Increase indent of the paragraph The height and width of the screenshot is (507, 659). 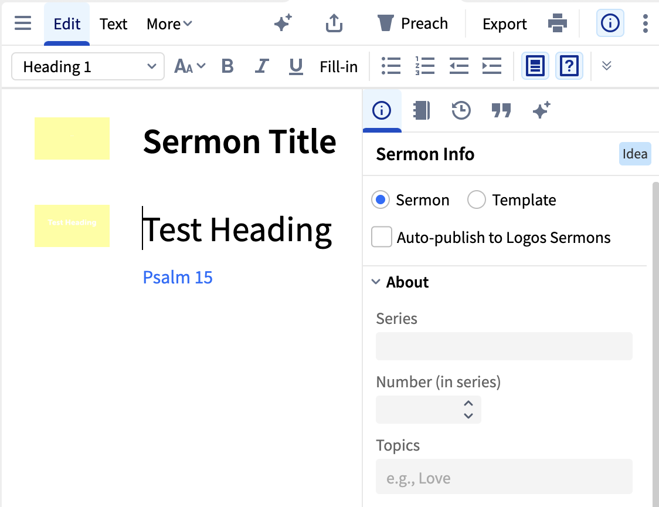pyautogui.click(x=491, y=66)
